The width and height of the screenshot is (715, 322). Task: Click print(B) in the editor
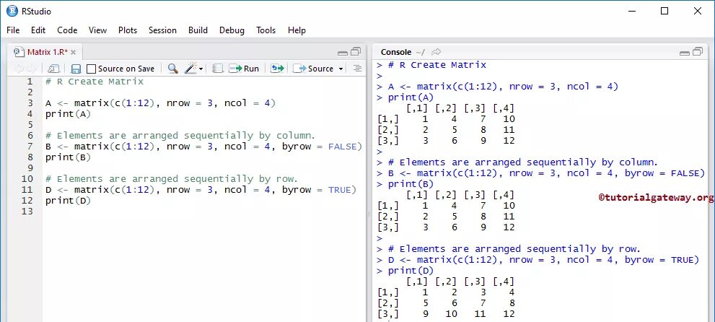click(x=68, y=157)
